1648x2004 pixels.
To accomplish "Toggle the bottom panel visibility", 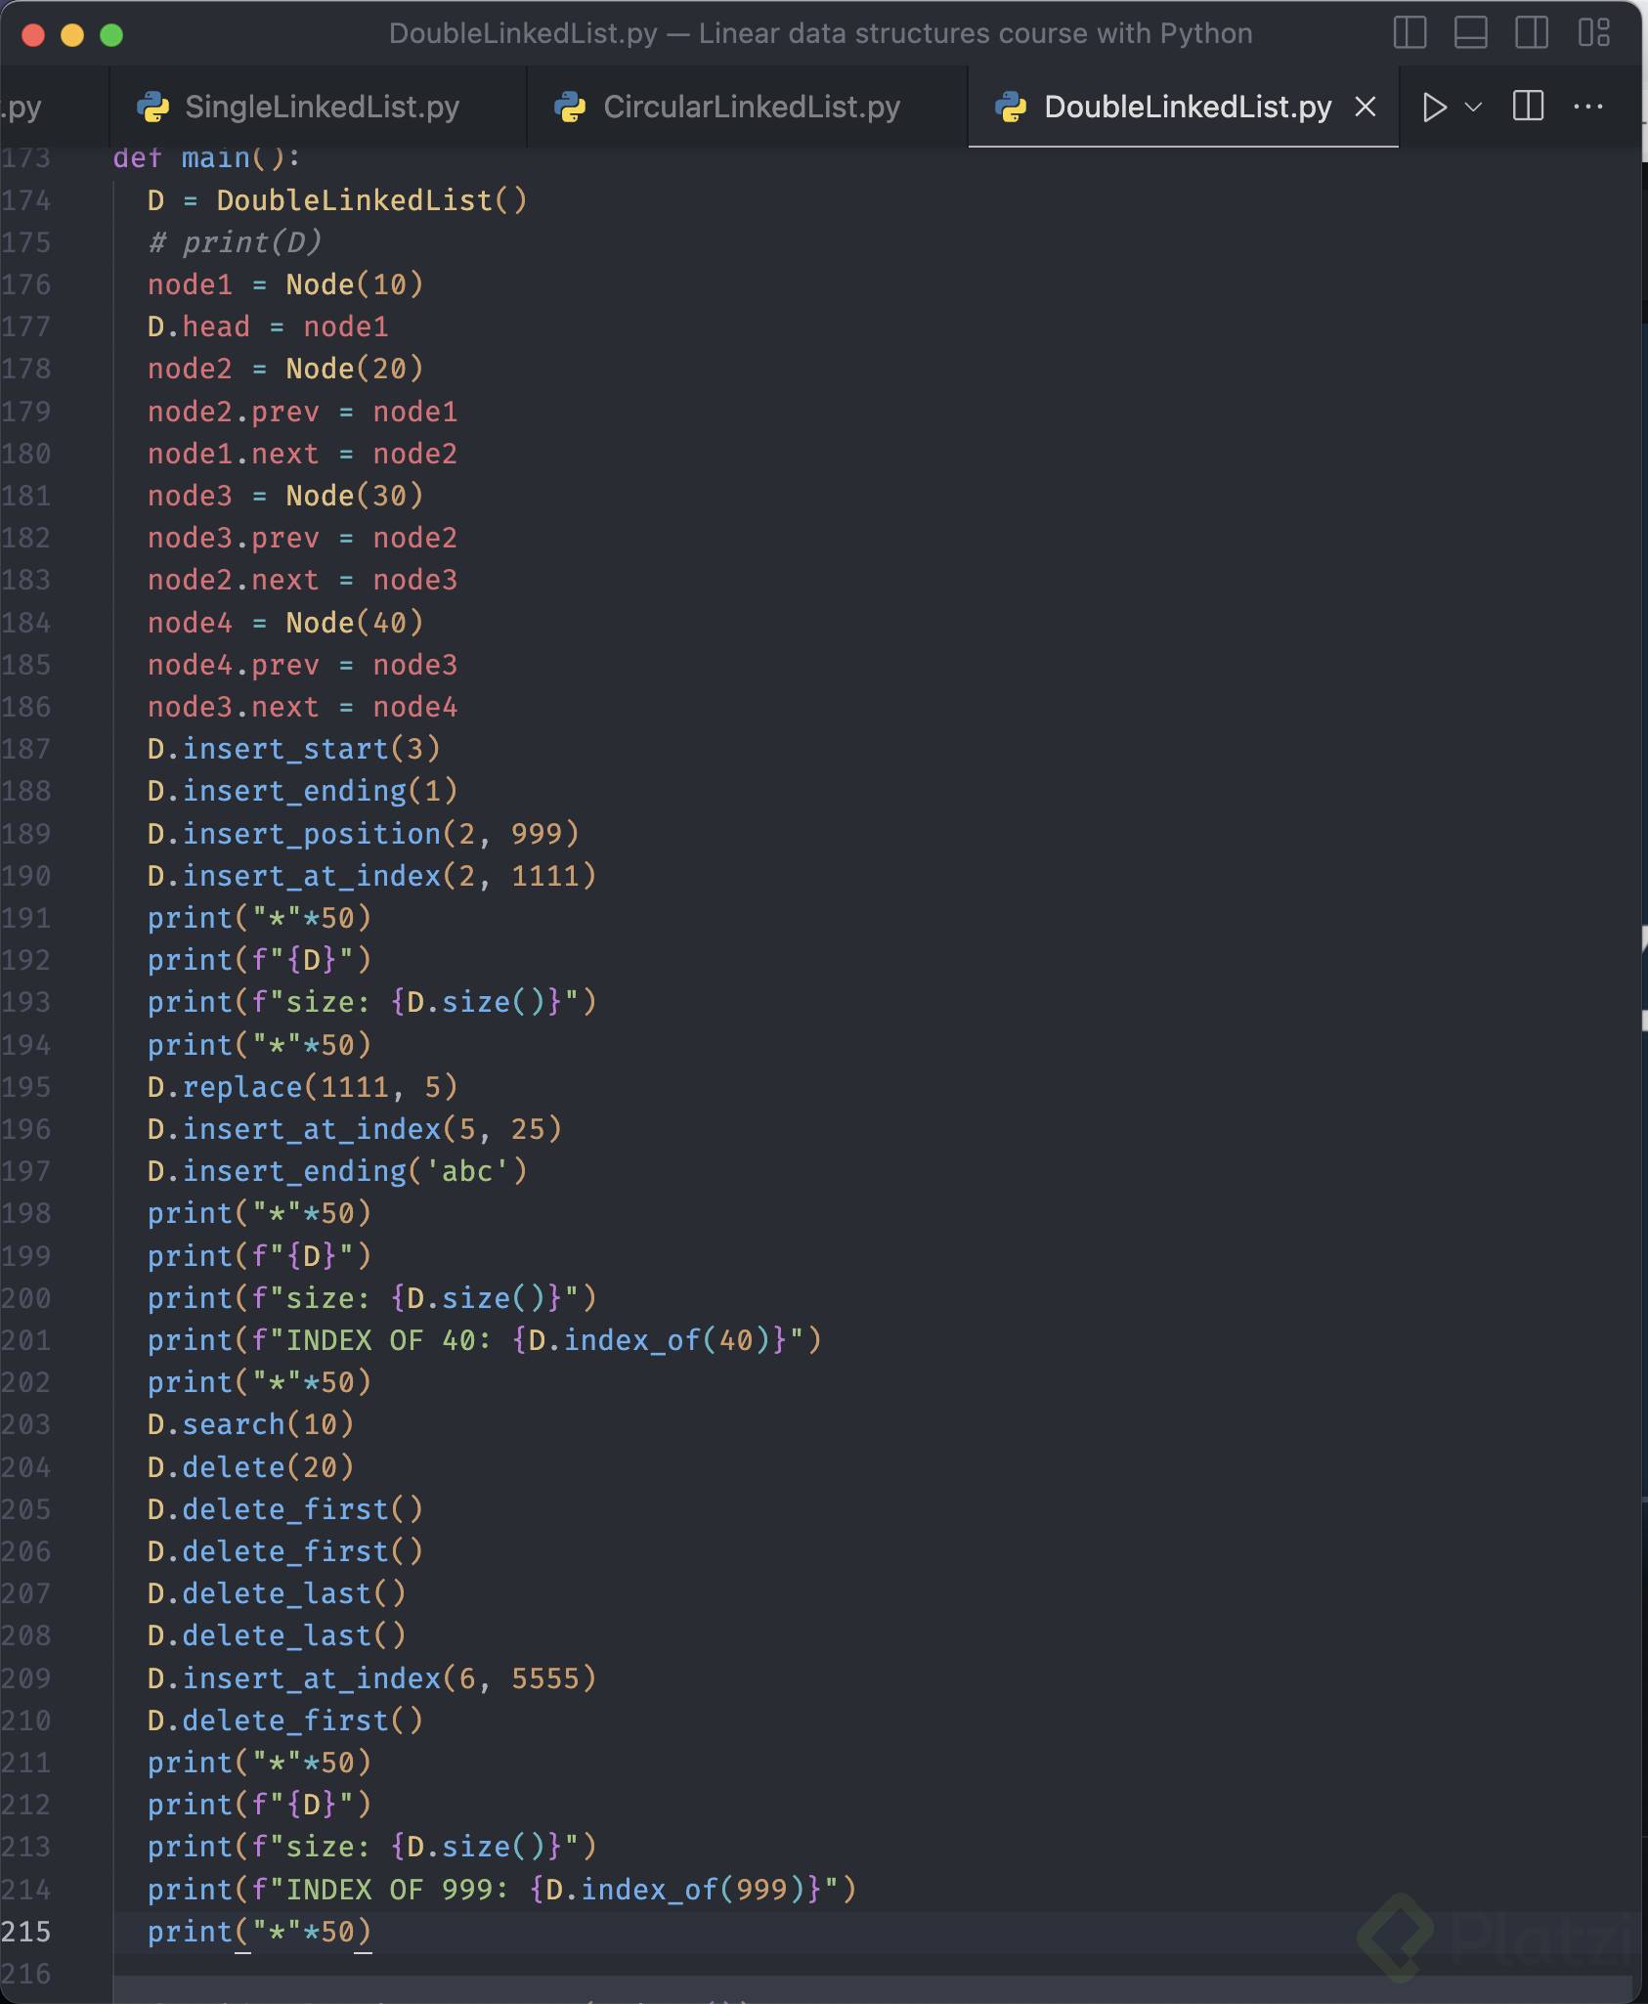I will pos(1470,33).
